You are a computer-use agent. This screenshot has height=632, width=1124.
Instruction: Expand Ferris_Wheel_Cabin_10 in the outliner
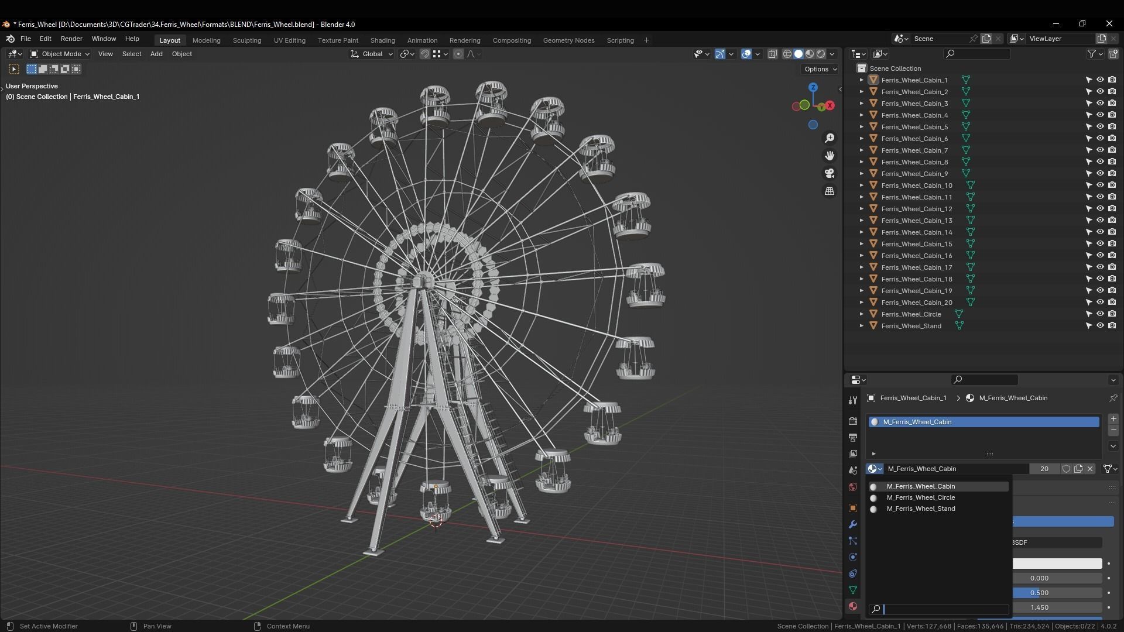point(861,186)
